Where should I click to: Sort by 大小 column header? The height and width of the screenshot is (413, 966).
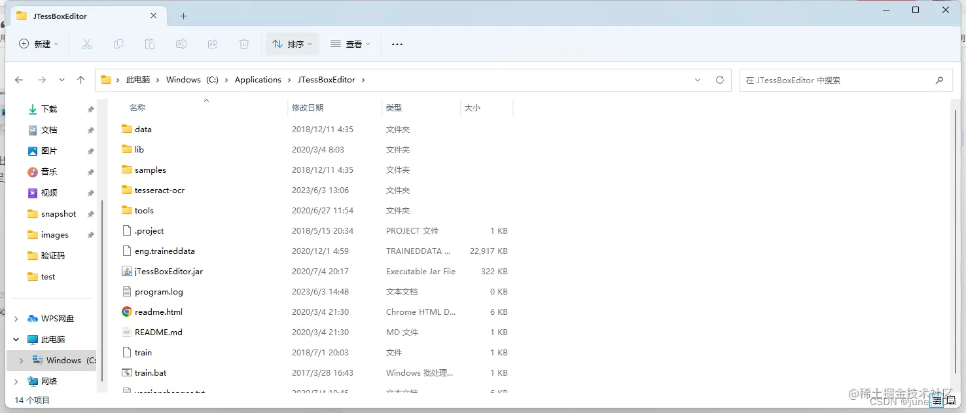[x=473, y=107]
